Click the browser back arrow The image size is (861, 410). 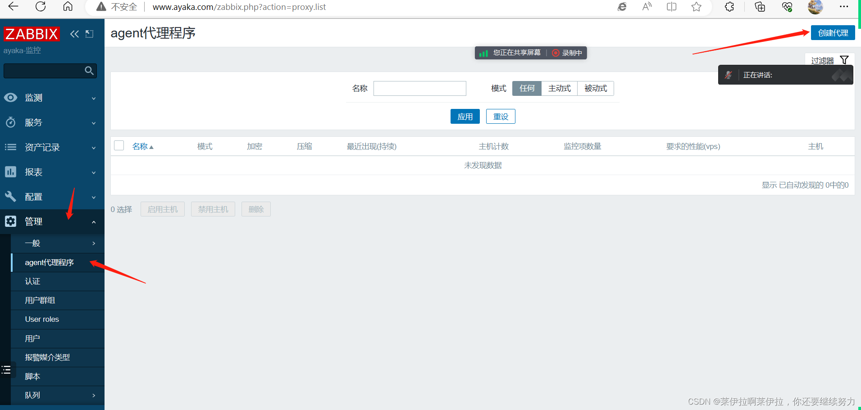tap(14, 7)
